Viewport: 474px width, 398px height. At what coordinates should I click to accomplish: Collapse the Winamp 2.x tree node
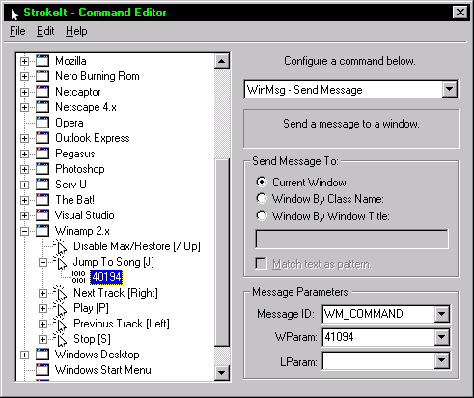[x=24, y=231]
